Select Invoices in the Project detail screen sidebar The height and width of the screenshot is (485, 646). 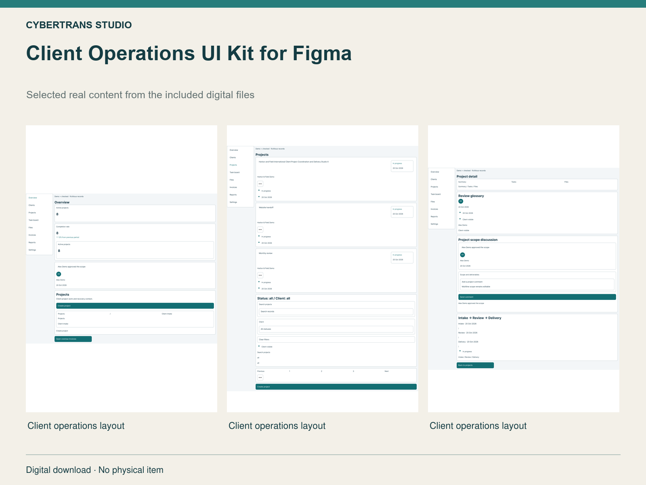434,209
